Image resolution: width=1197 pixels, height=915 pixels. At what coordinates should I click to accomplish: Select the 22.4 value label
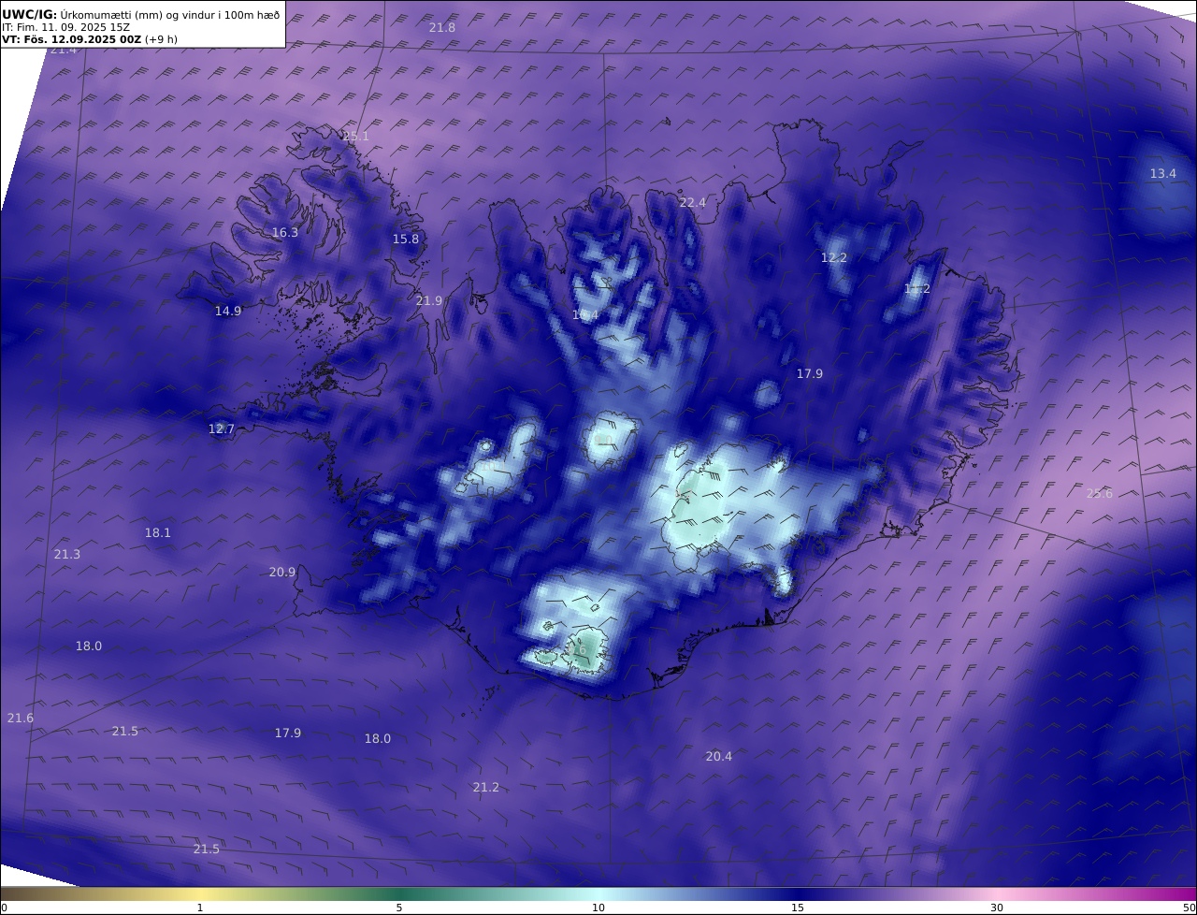[x=693, y=202]
